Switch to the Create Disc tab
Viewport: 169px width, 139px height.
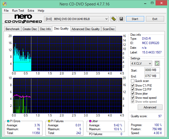(30, 29)
